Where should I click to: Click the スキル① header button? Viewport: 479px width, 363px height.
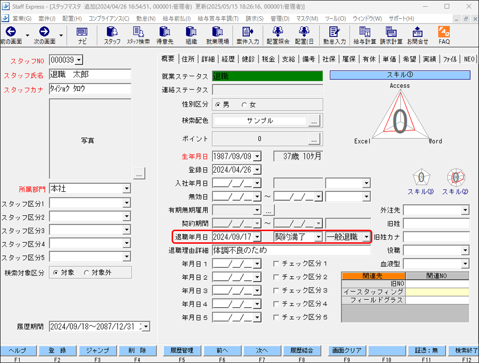[400, 75]
